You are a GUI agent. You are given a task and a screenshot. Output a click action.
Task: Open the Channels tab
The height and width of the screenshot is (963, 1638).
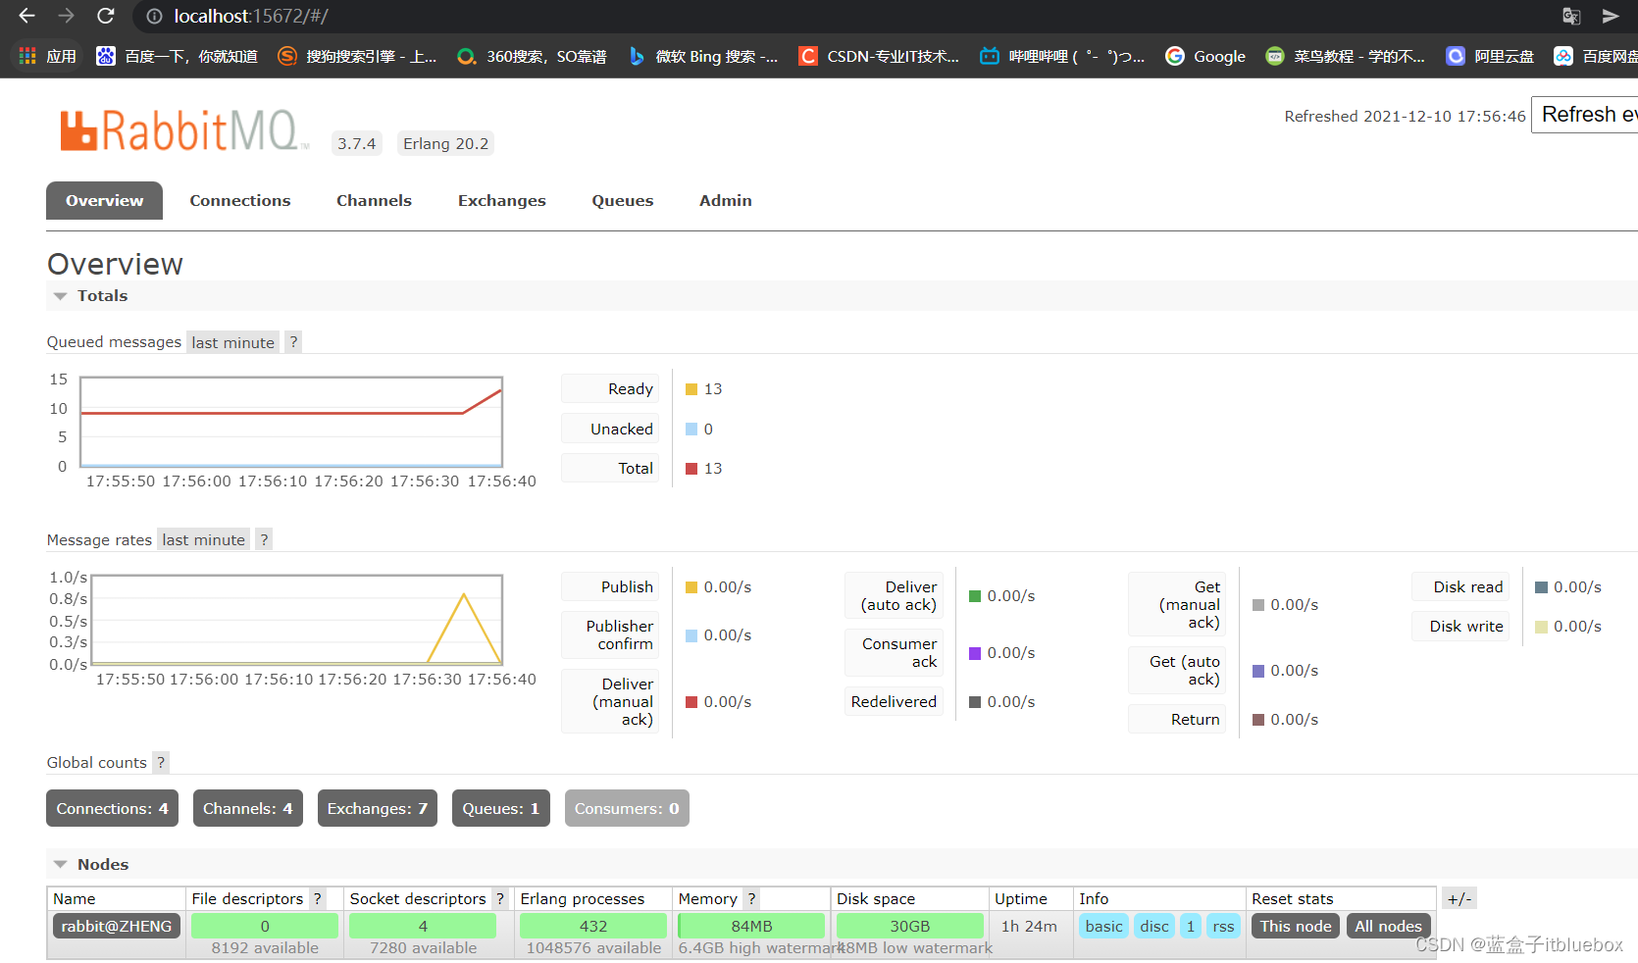coord(374,200)
